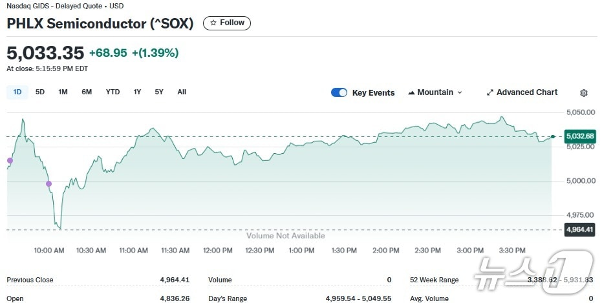Open chart settings gear icon
This screenshot has height=303, width=602.
pyautogui.click(x=584, y=93)
